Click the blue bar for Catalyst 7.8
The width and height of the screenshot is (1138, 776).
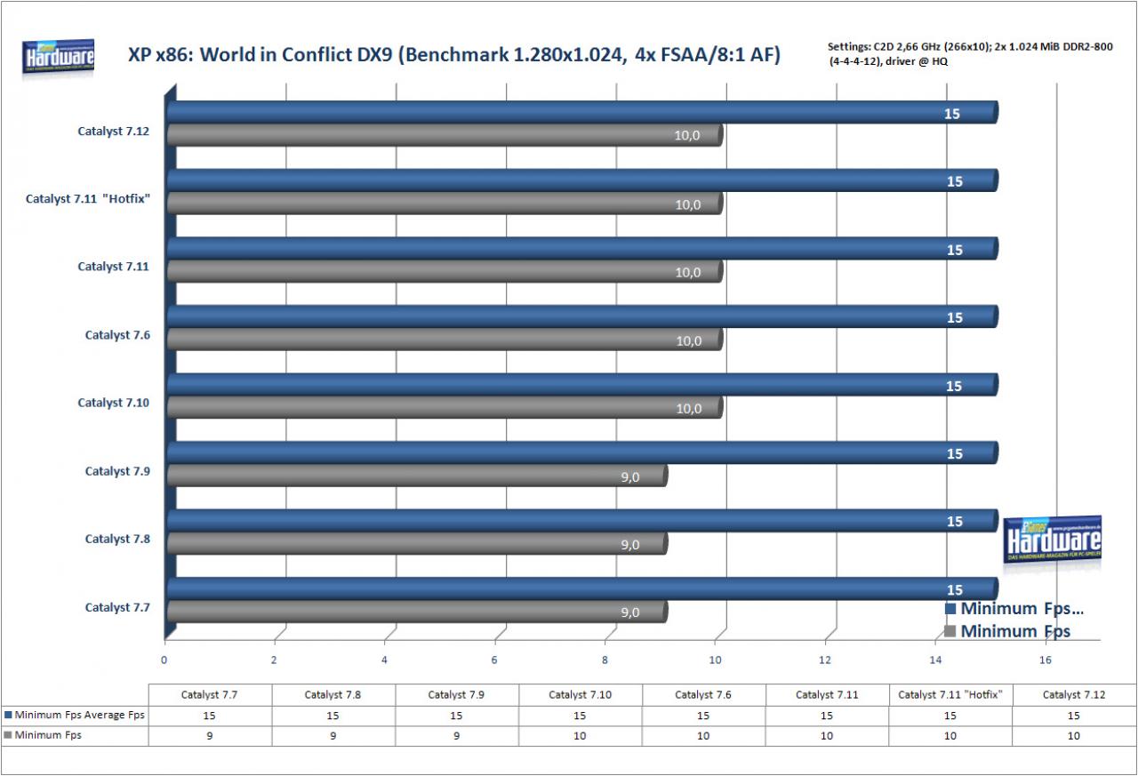(x=582, y=521)
